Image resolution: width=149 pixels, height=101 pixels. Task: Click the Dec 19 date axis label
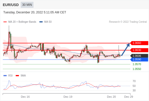(x=68, y=97)
